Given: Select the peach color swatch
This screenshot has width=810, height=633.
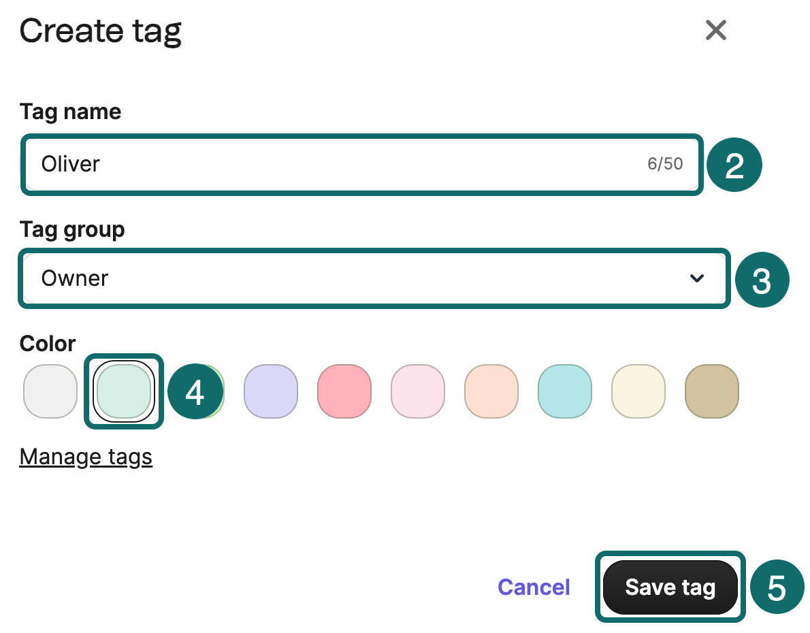Looking at the screenshot, I should 491,391.
